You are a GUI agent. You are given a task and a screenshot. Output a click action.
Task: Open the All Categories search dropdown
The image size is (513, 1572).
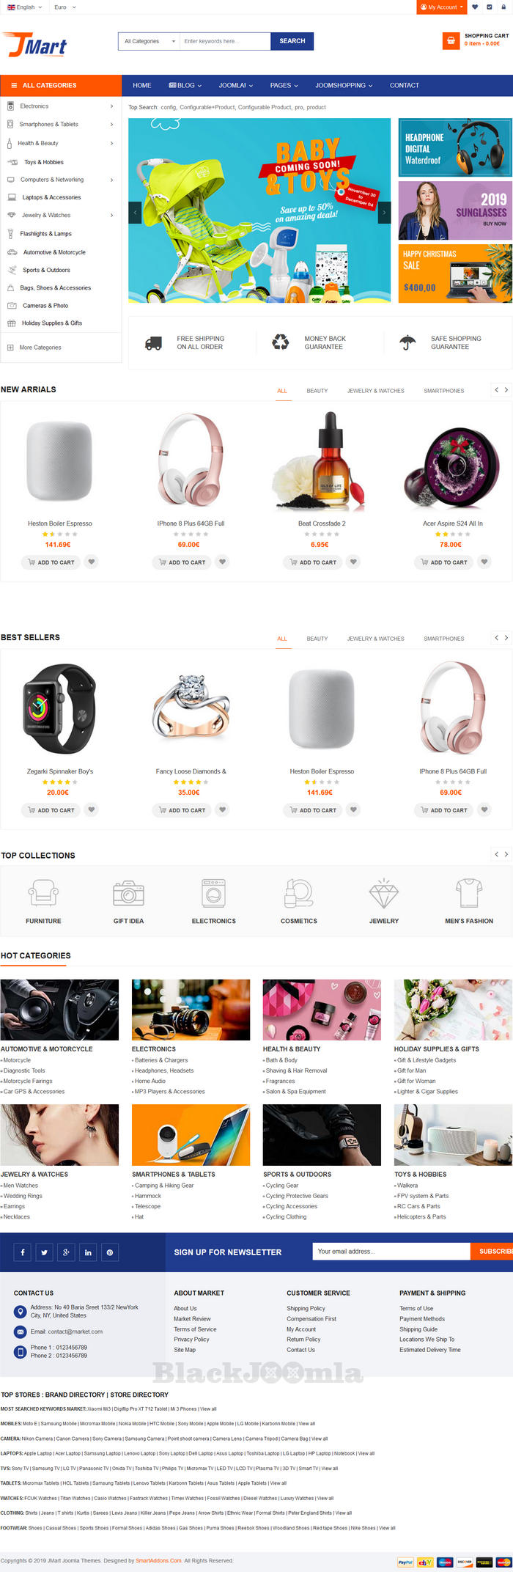[x=149, y=41]
